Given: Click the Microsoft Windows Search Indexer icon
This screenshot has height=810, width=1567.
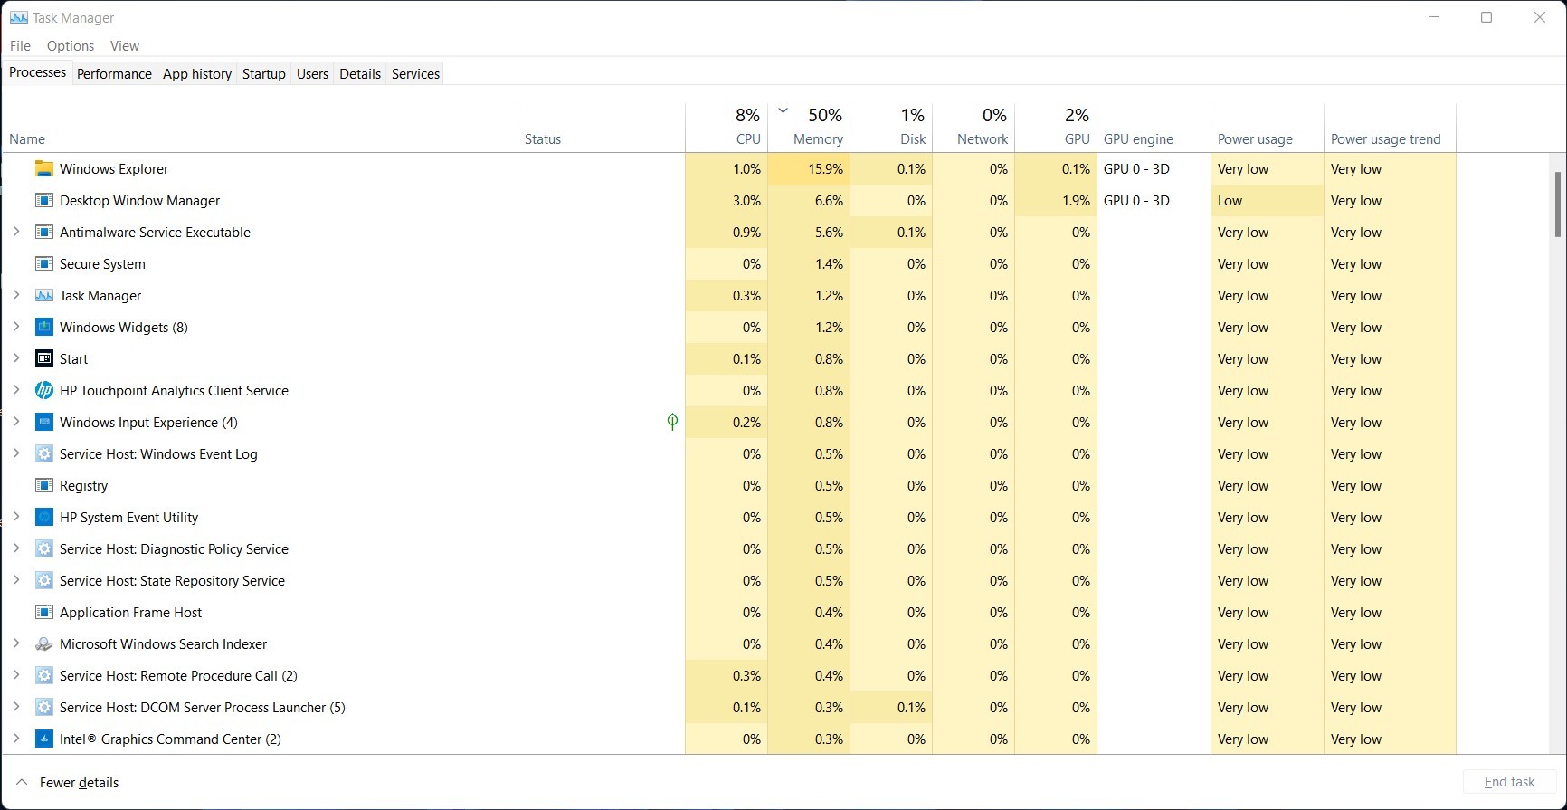Looking at the screenshot, I should pyautogui.click(x=43, y=644).
